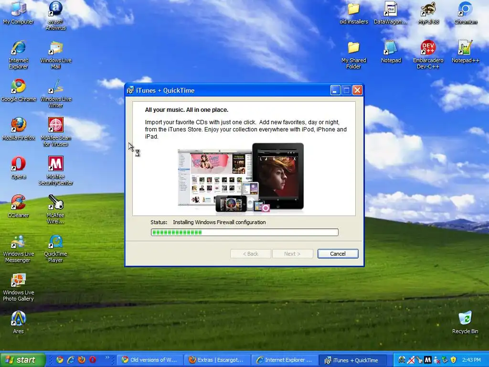
Task: Launch Chrome from Quick Launch bar
Action: [x=60, y=360]
